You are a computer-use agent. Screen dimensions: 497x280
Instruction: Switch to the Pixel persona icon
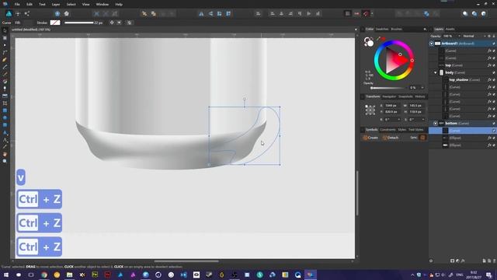(18, 14)
